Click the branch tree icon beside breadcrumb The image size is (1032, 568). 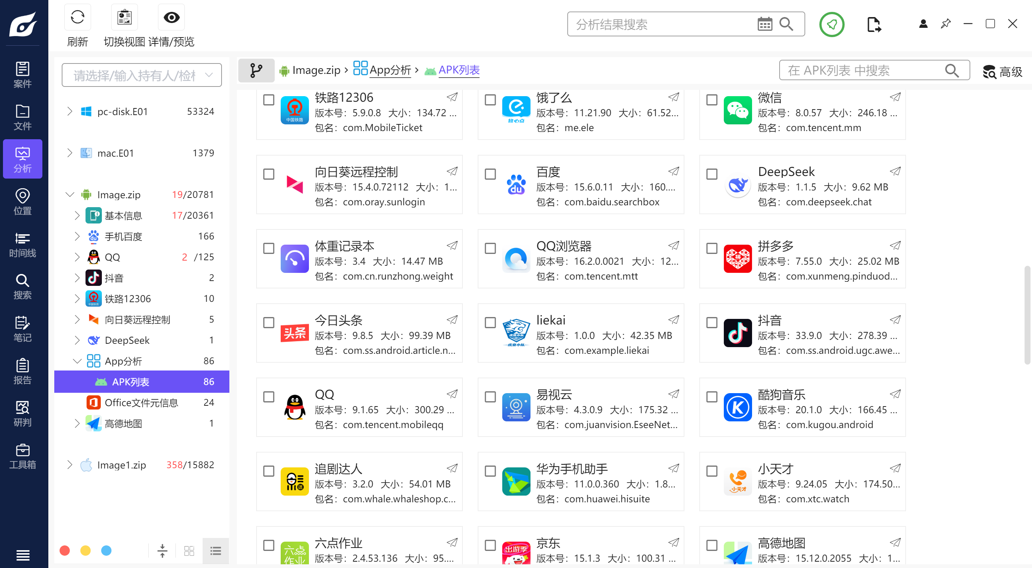click(256, 71)
